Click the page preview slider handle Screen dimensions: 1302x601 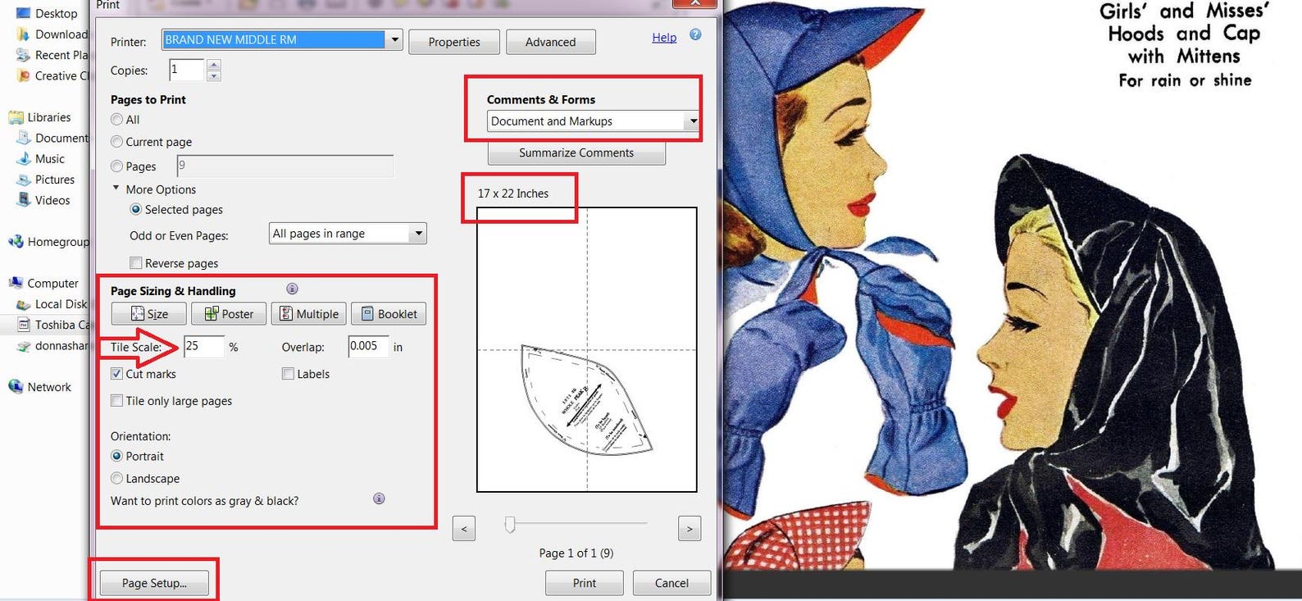pyautogui.click(x=510, y=524)
